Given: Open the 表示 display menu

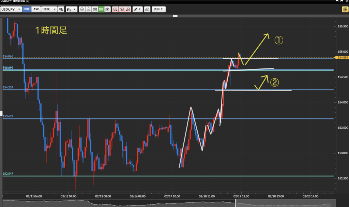Looking at the screenshot, I should pyautogui.click(x=158, y=10).
